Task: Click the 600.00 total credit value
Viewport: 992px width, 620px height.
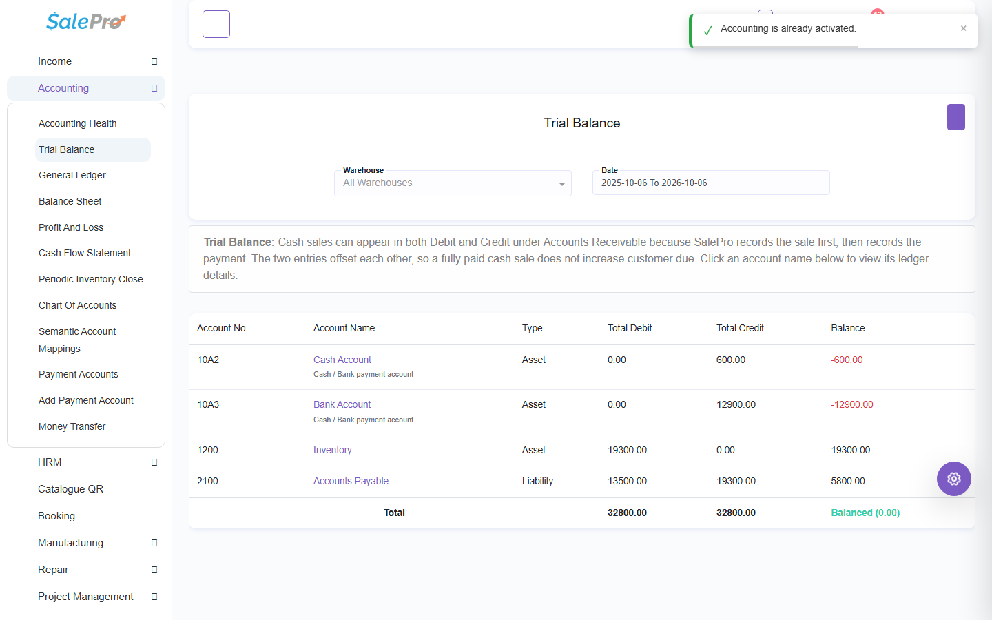Action: coord(731,360)
